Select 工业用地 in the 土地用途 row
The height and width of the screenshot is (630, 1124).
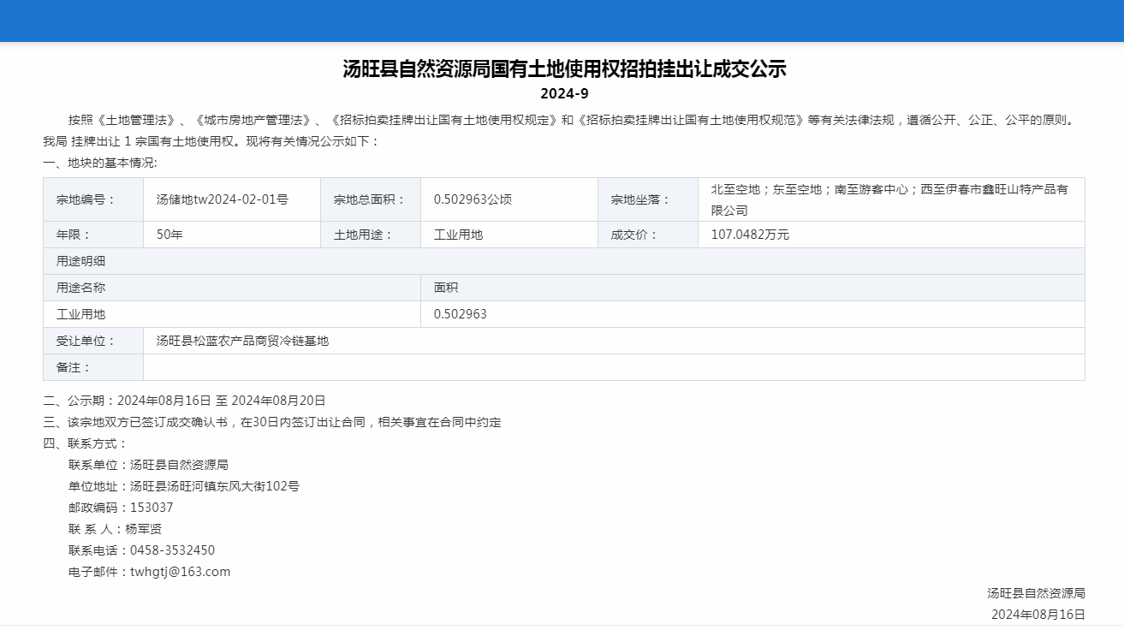coord(458,235)
